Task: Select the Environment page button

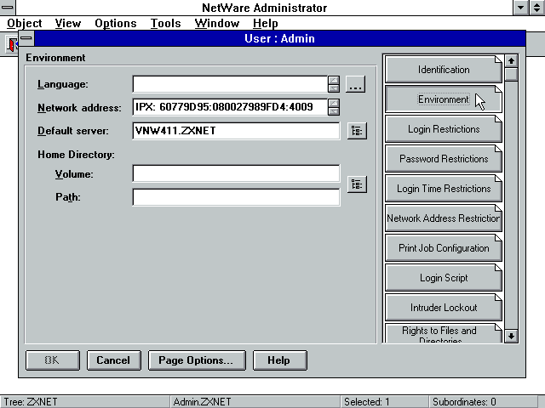Action: pyautogui.click(x=444, y=99)
